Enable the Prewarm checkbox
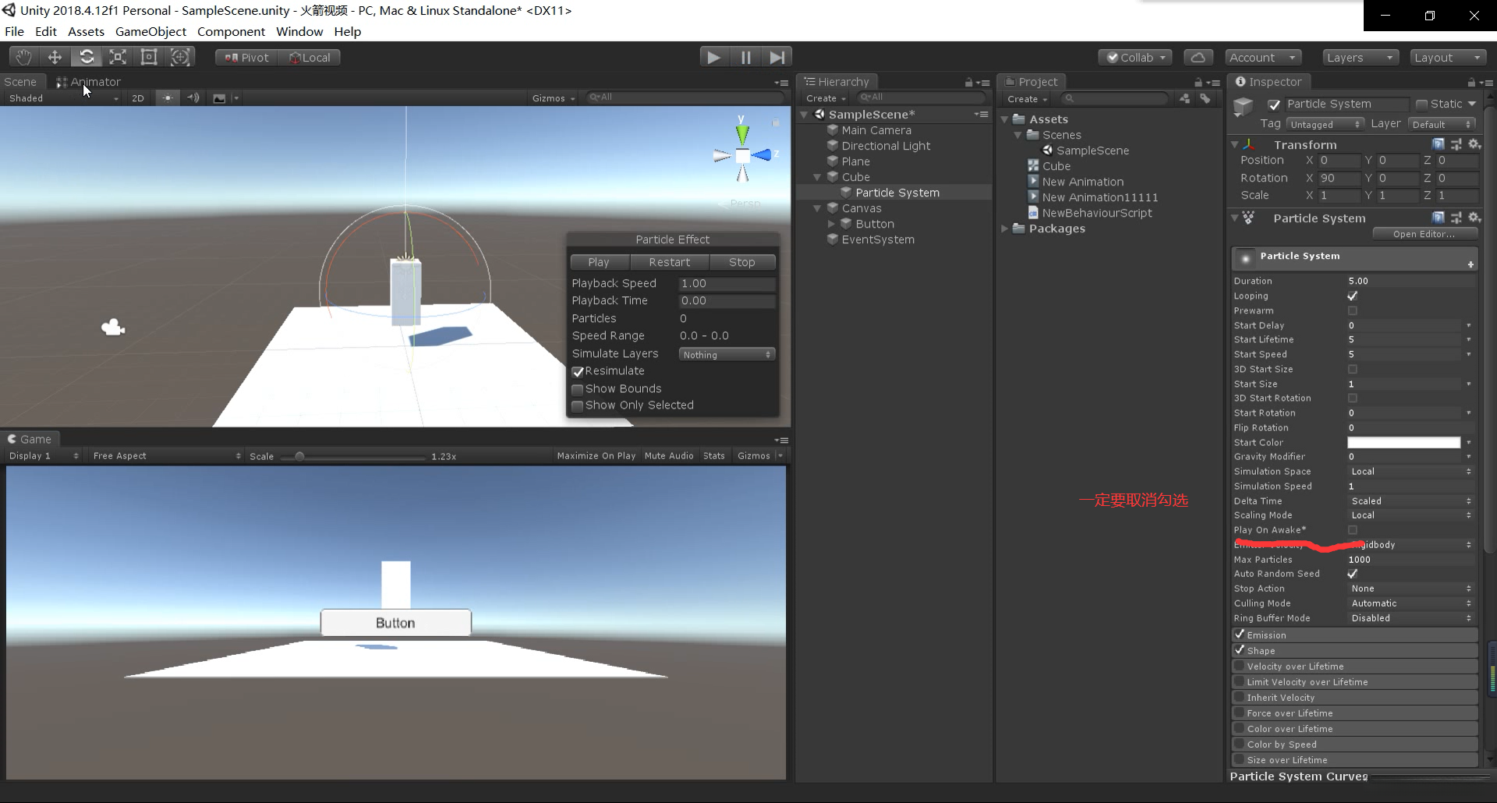1497x803 pixels. point(1353,311)
